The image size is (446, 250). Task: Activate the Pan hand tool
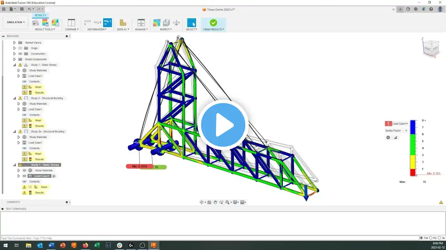click(215, 202)
